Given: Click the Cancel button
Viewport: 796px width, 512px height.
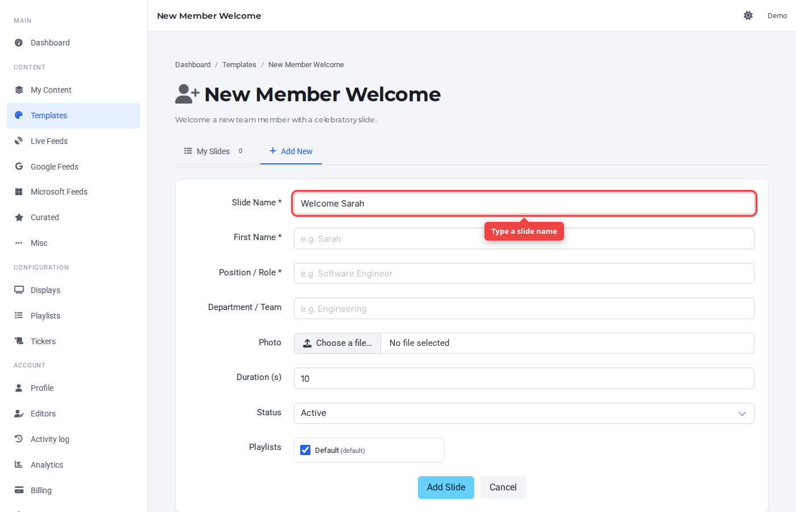Looking at the screenshot, I should click(503, 488).
